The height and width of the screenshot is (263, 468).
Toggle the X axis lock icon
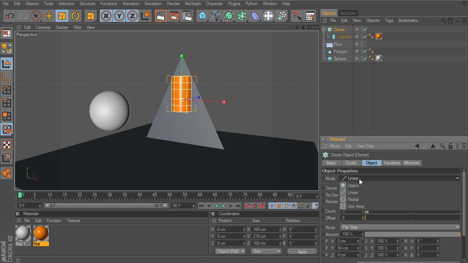pos(106,16)
